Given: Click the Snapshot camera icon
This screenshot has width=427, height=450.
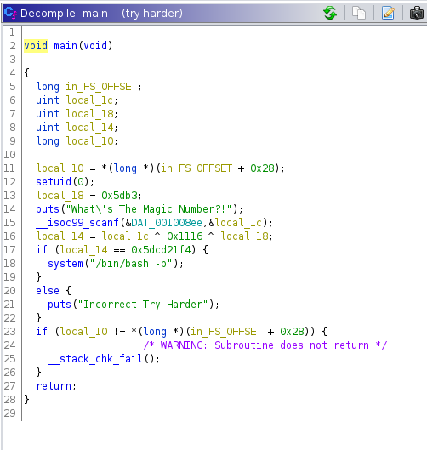Looking at the screenshot, I should [417, 13].
